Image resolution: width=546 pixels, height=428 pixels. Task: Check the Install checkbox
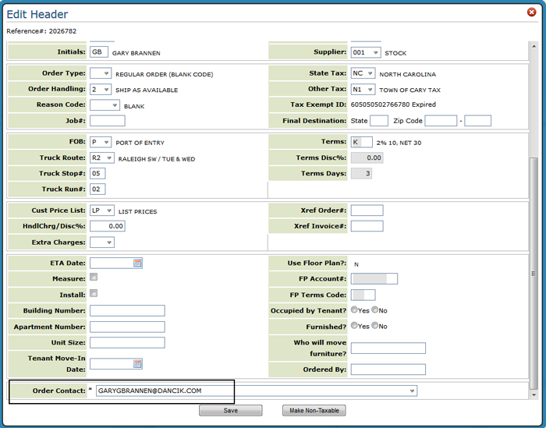[x=94, y=293]
